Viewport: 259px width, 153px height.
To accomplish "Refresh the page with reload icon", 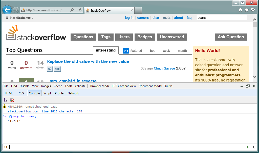I will point(80,10).
